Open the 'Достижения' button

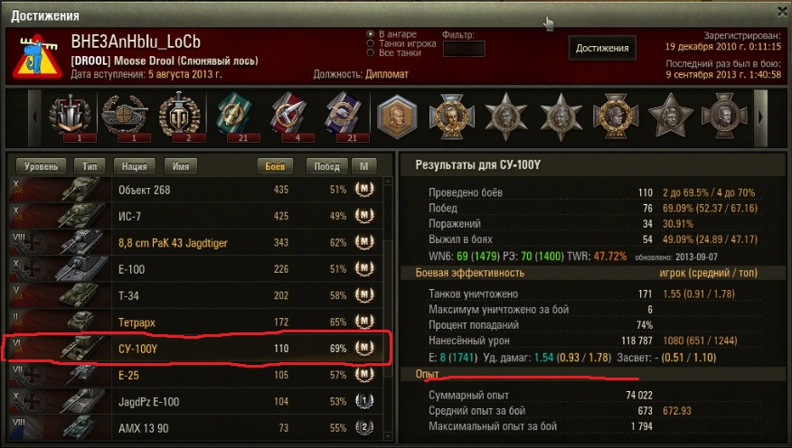[x=602, y=48]
